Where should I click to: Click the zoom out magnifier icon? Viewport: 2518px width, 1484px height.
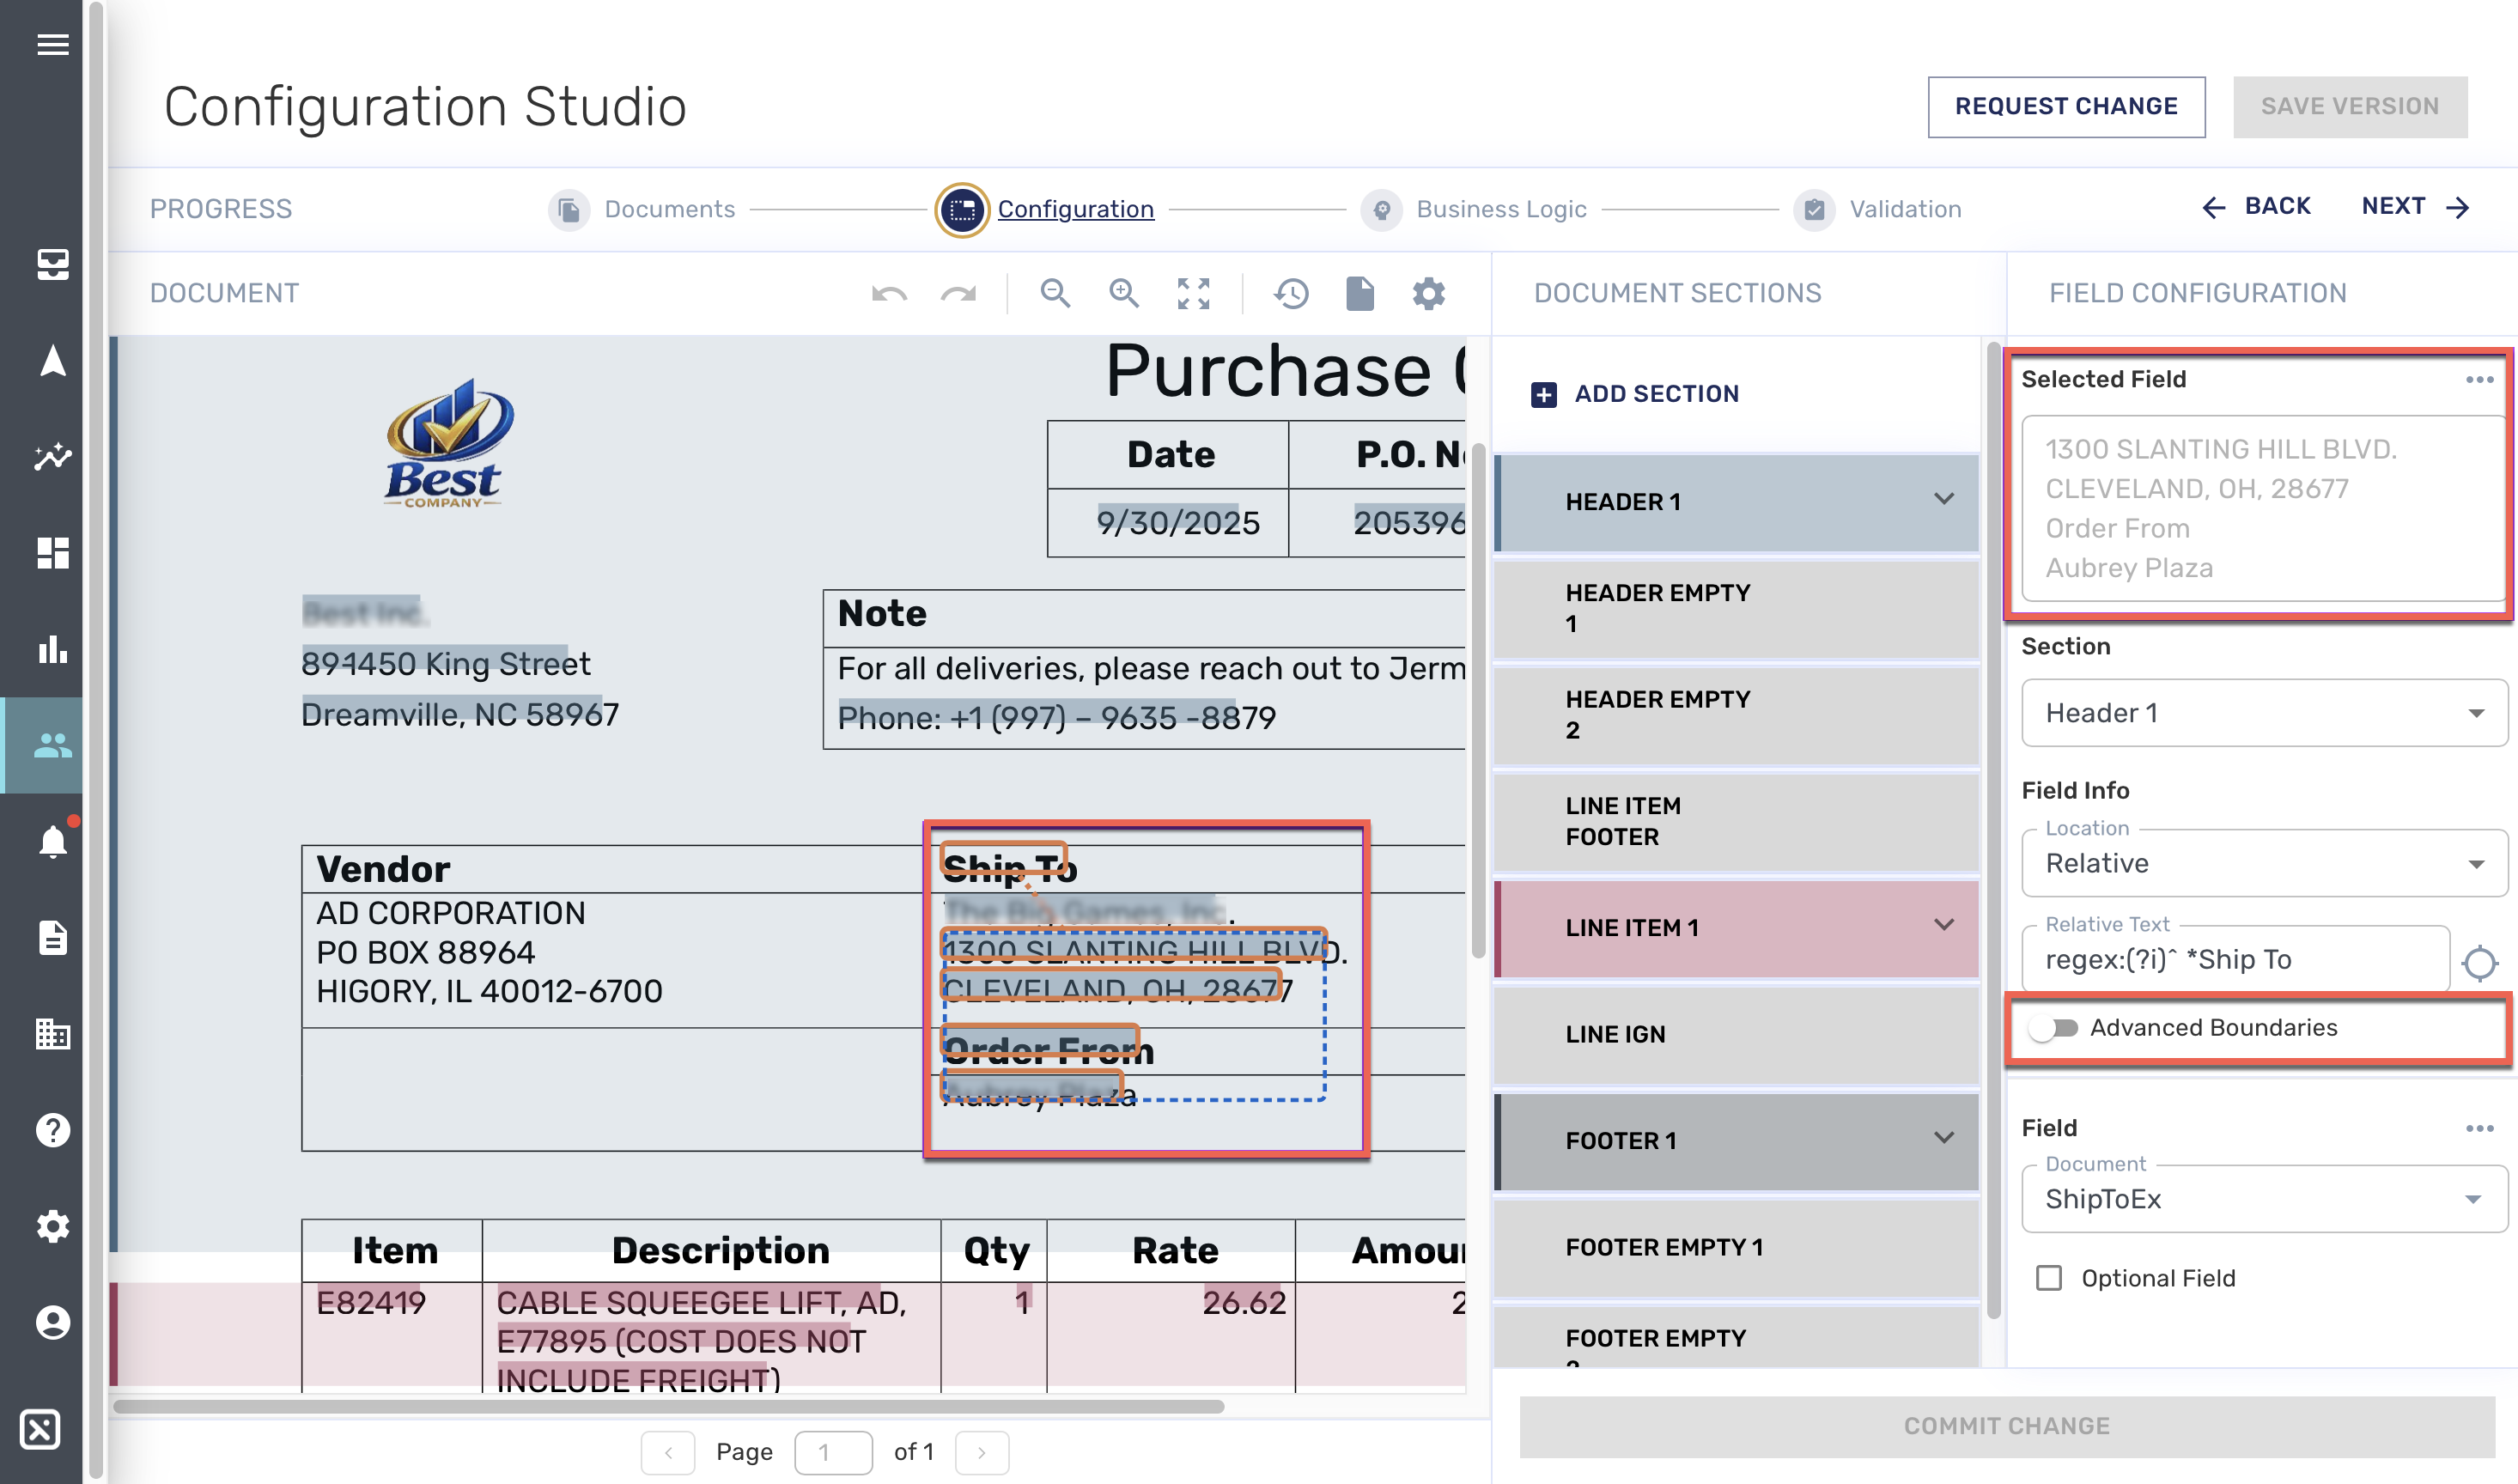pos(1055,293)
